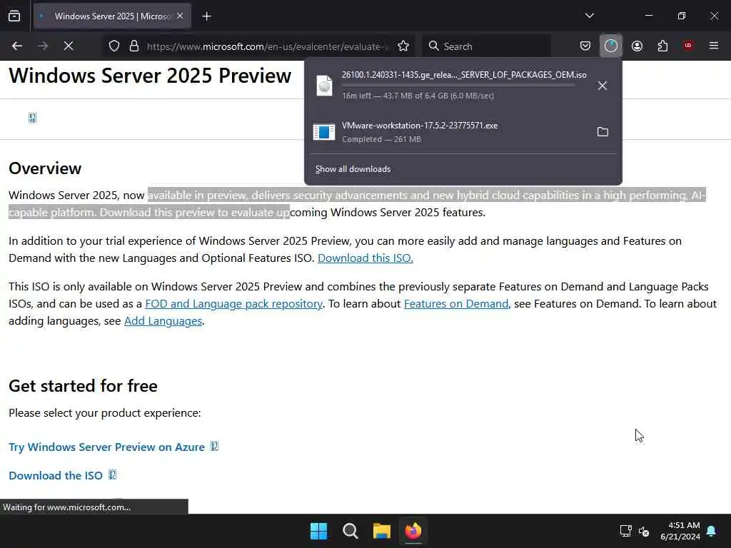The width and height of the screenshot is (731, 548).
Task: Click the Windows Server 2025 Preview heading
Action: pyautogui.click(x=150, y=76)
